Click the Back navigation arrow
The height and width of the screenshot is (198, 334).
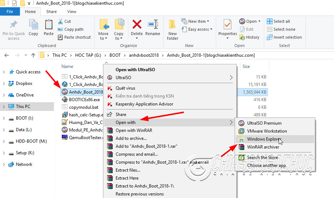[7, 55]
